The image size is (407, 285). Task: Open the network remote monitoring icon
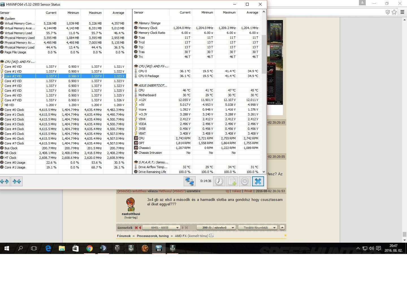tap(190, 181)
